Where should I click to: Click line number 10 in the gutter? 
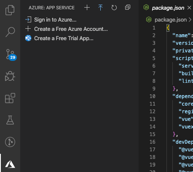coord(153,96)
